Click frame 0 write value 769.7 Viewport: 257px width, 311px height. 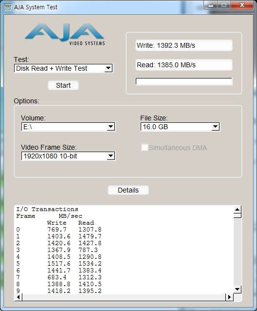[57, 230]
